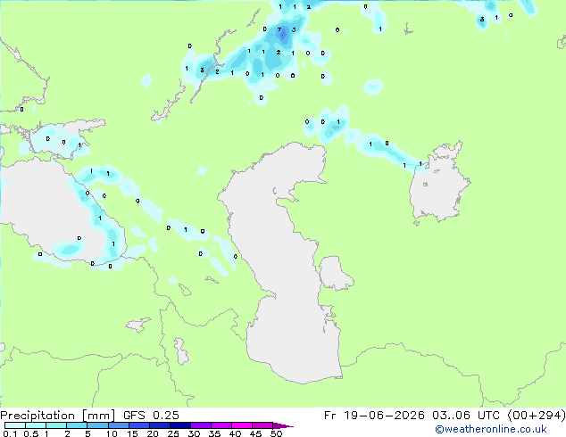Click the magenta 40–45 mm legend swatch
The height and width of the screenshot is (437, 566).
click(x=242, y=425)
